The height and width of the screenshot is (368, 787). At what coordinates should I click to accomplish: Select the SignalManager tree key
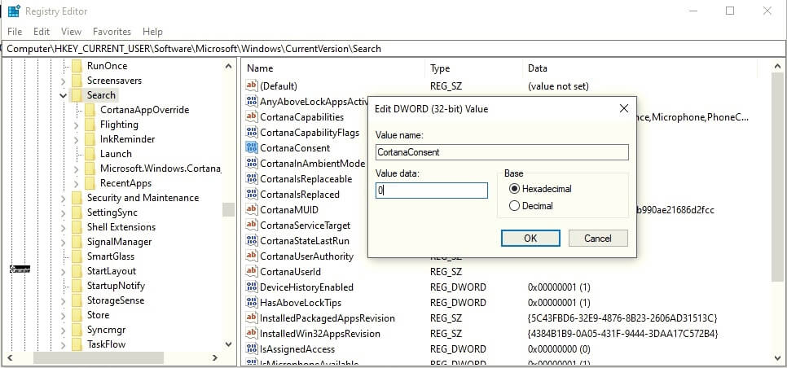[x=119, y=242]
